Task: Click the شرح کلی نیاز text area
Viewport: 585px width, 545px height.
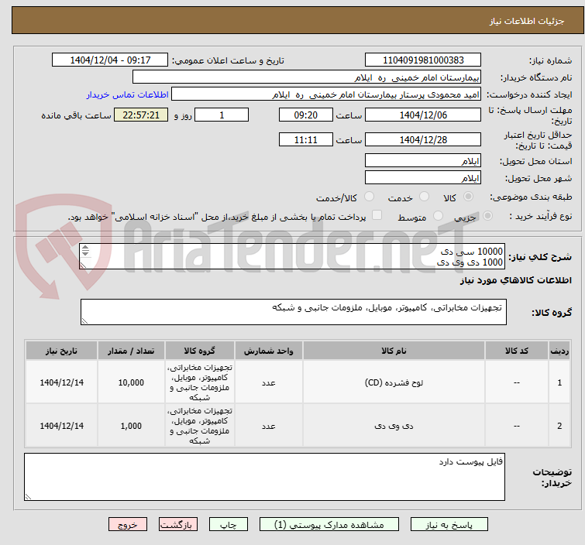Action: (x=292, y=256)
